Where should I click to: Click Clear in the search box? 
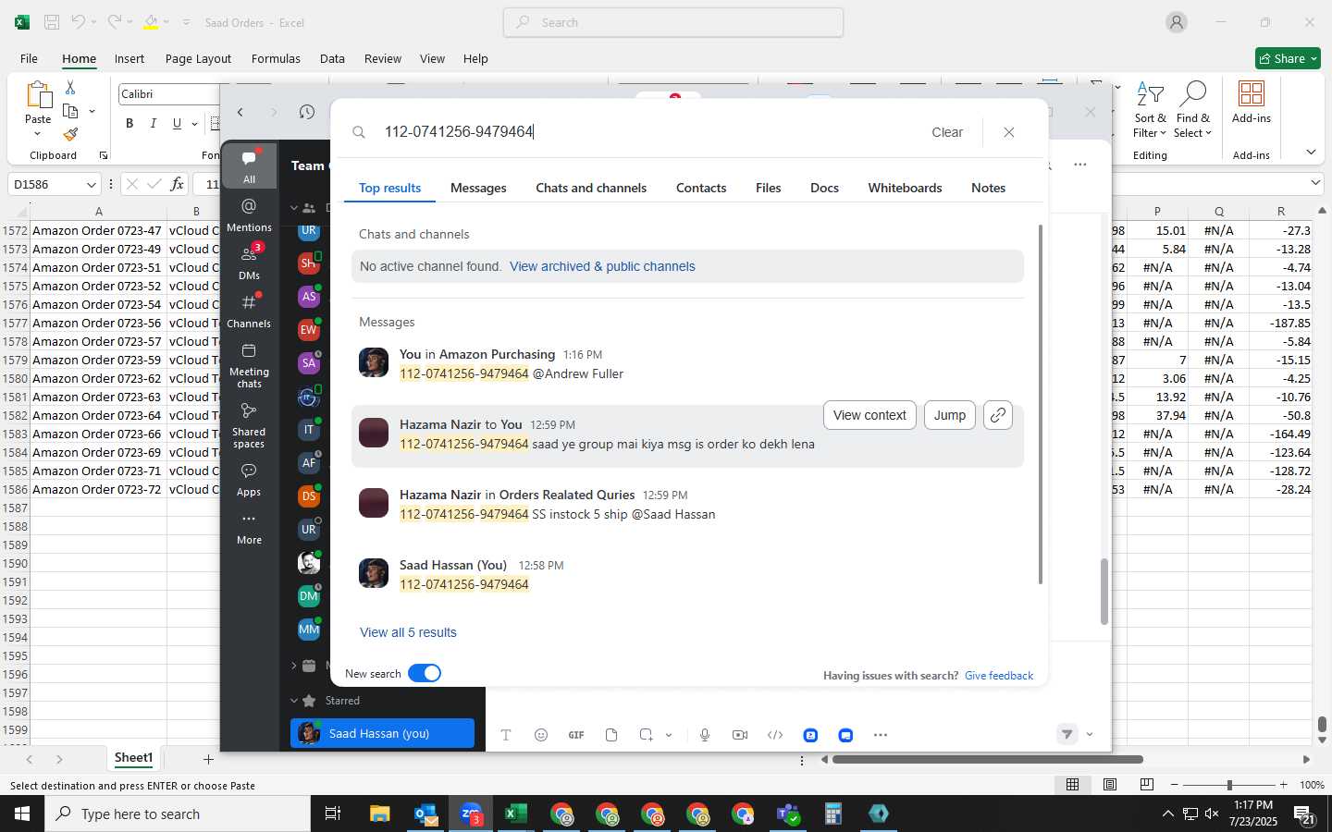tap(947, 132)
